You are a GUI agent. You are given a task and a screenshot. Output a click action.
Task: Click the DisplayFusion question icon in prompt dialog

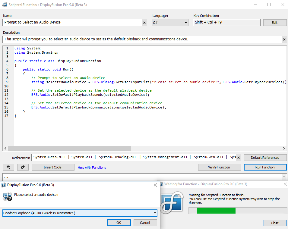point(8,196)
